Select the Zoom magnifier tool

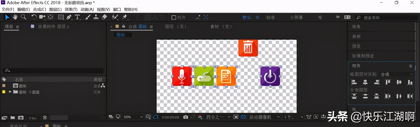(24, 17)
